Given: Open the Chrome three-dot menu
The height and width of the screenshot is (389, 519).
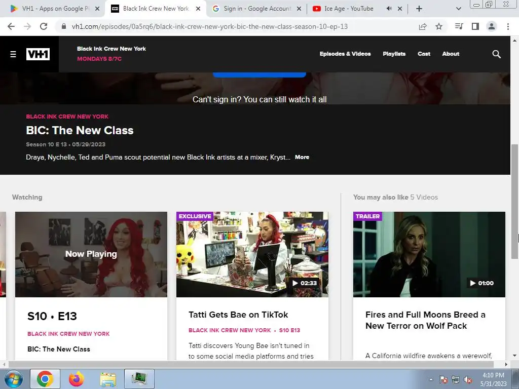Looking at the screenshot, I should 508,26.
